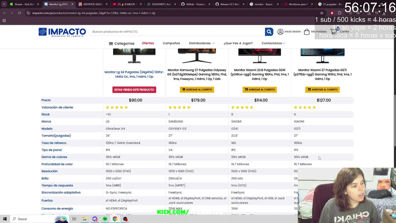Screen dimensions: 396x223
Task: Open ¿Que Vas A Jugar? menu
Action: click(238, 43)
